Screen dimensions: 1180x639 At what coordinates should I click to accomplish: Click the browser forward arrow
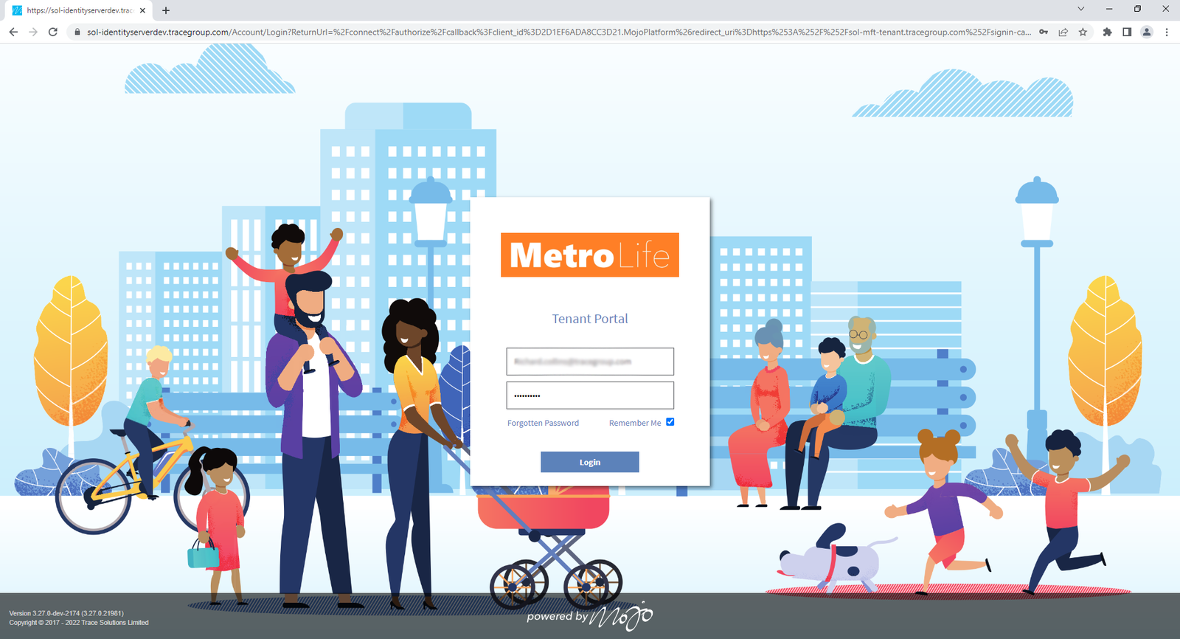33,32
